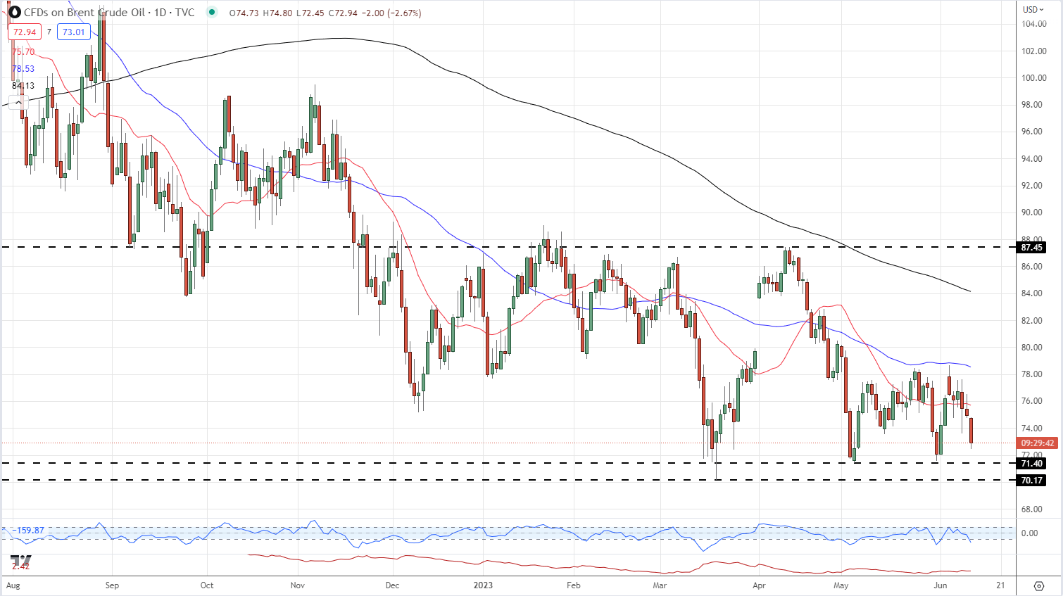Click the 0.00 oscillator axis label
The height and width of the screenshot is (596, 1063).
coord(1029,533)
